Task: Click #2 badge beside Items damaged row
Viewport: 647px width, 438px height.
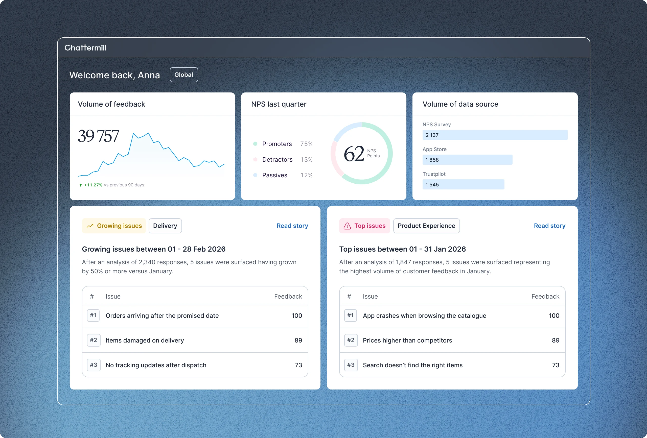Action: [94, 340]
